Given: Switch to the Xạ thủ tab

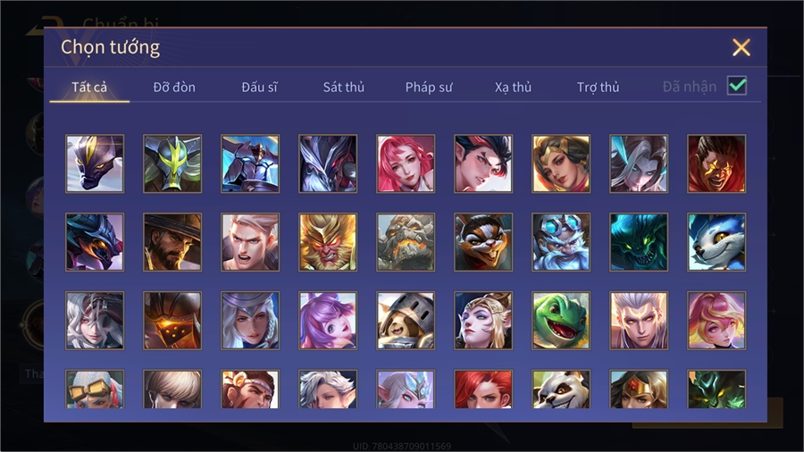Looking at the screenshot, I should point(513,88).
